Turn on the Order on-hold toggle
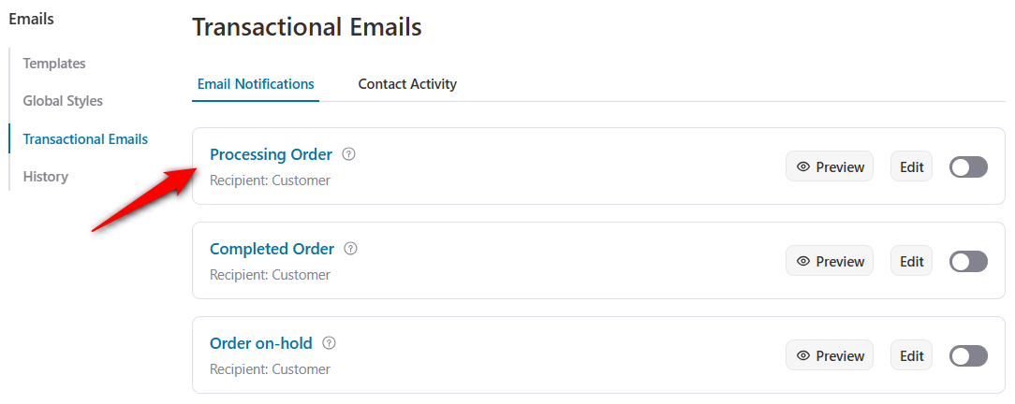The image size is (1015, 404). click(x=968, y=355)
